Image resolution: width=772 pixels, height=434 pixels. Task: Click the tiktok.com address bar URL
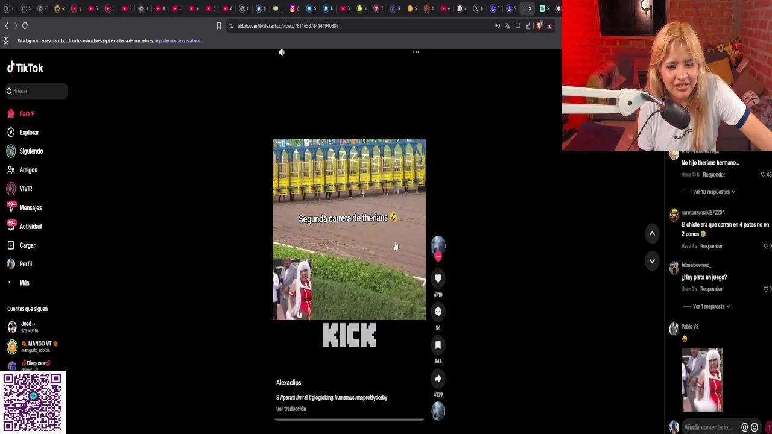288,26
